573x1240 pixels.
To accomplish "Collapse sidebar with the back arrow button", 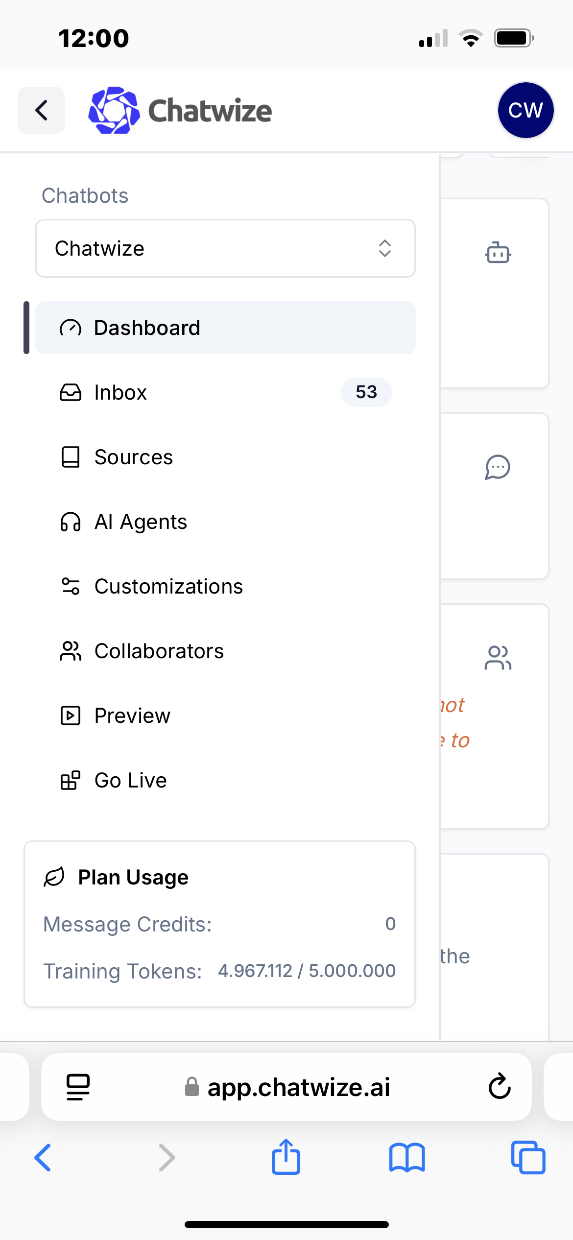I will click(x=41, y=110).
